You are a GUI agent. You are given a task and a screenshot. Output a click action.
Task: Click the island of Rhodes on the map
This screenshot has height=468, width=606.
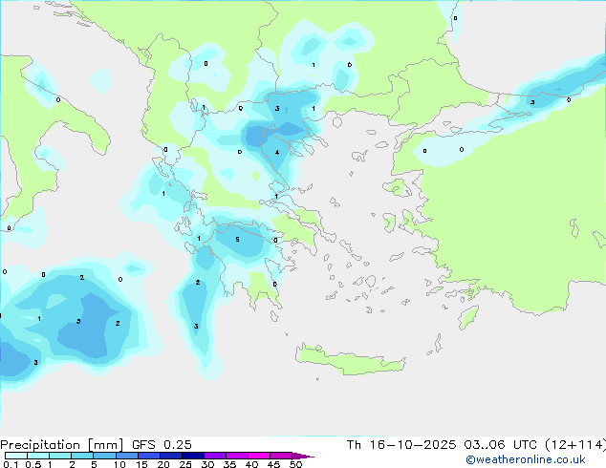[468, 317]
